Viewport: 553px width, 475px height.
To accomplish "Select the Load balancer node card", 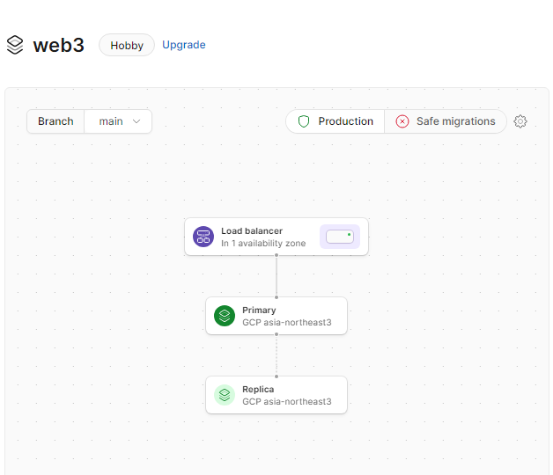I will pos(276,237).
